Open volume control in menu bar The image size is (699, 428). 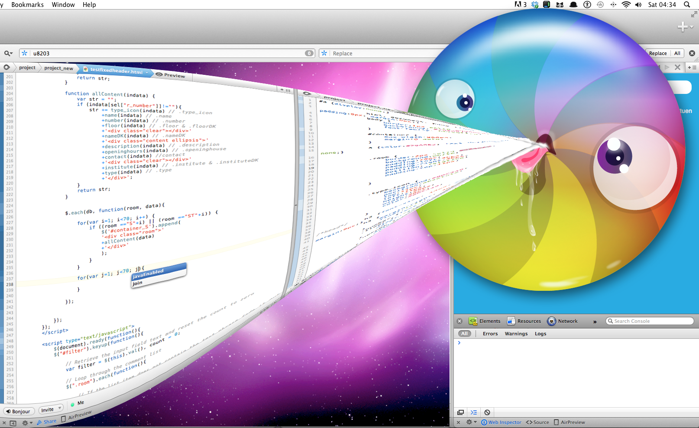click(x=638, y=5)
